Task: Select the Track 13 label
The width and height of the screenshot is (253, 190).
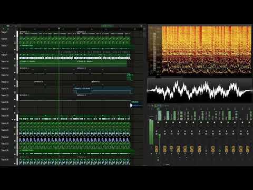Action: [5, 82]
